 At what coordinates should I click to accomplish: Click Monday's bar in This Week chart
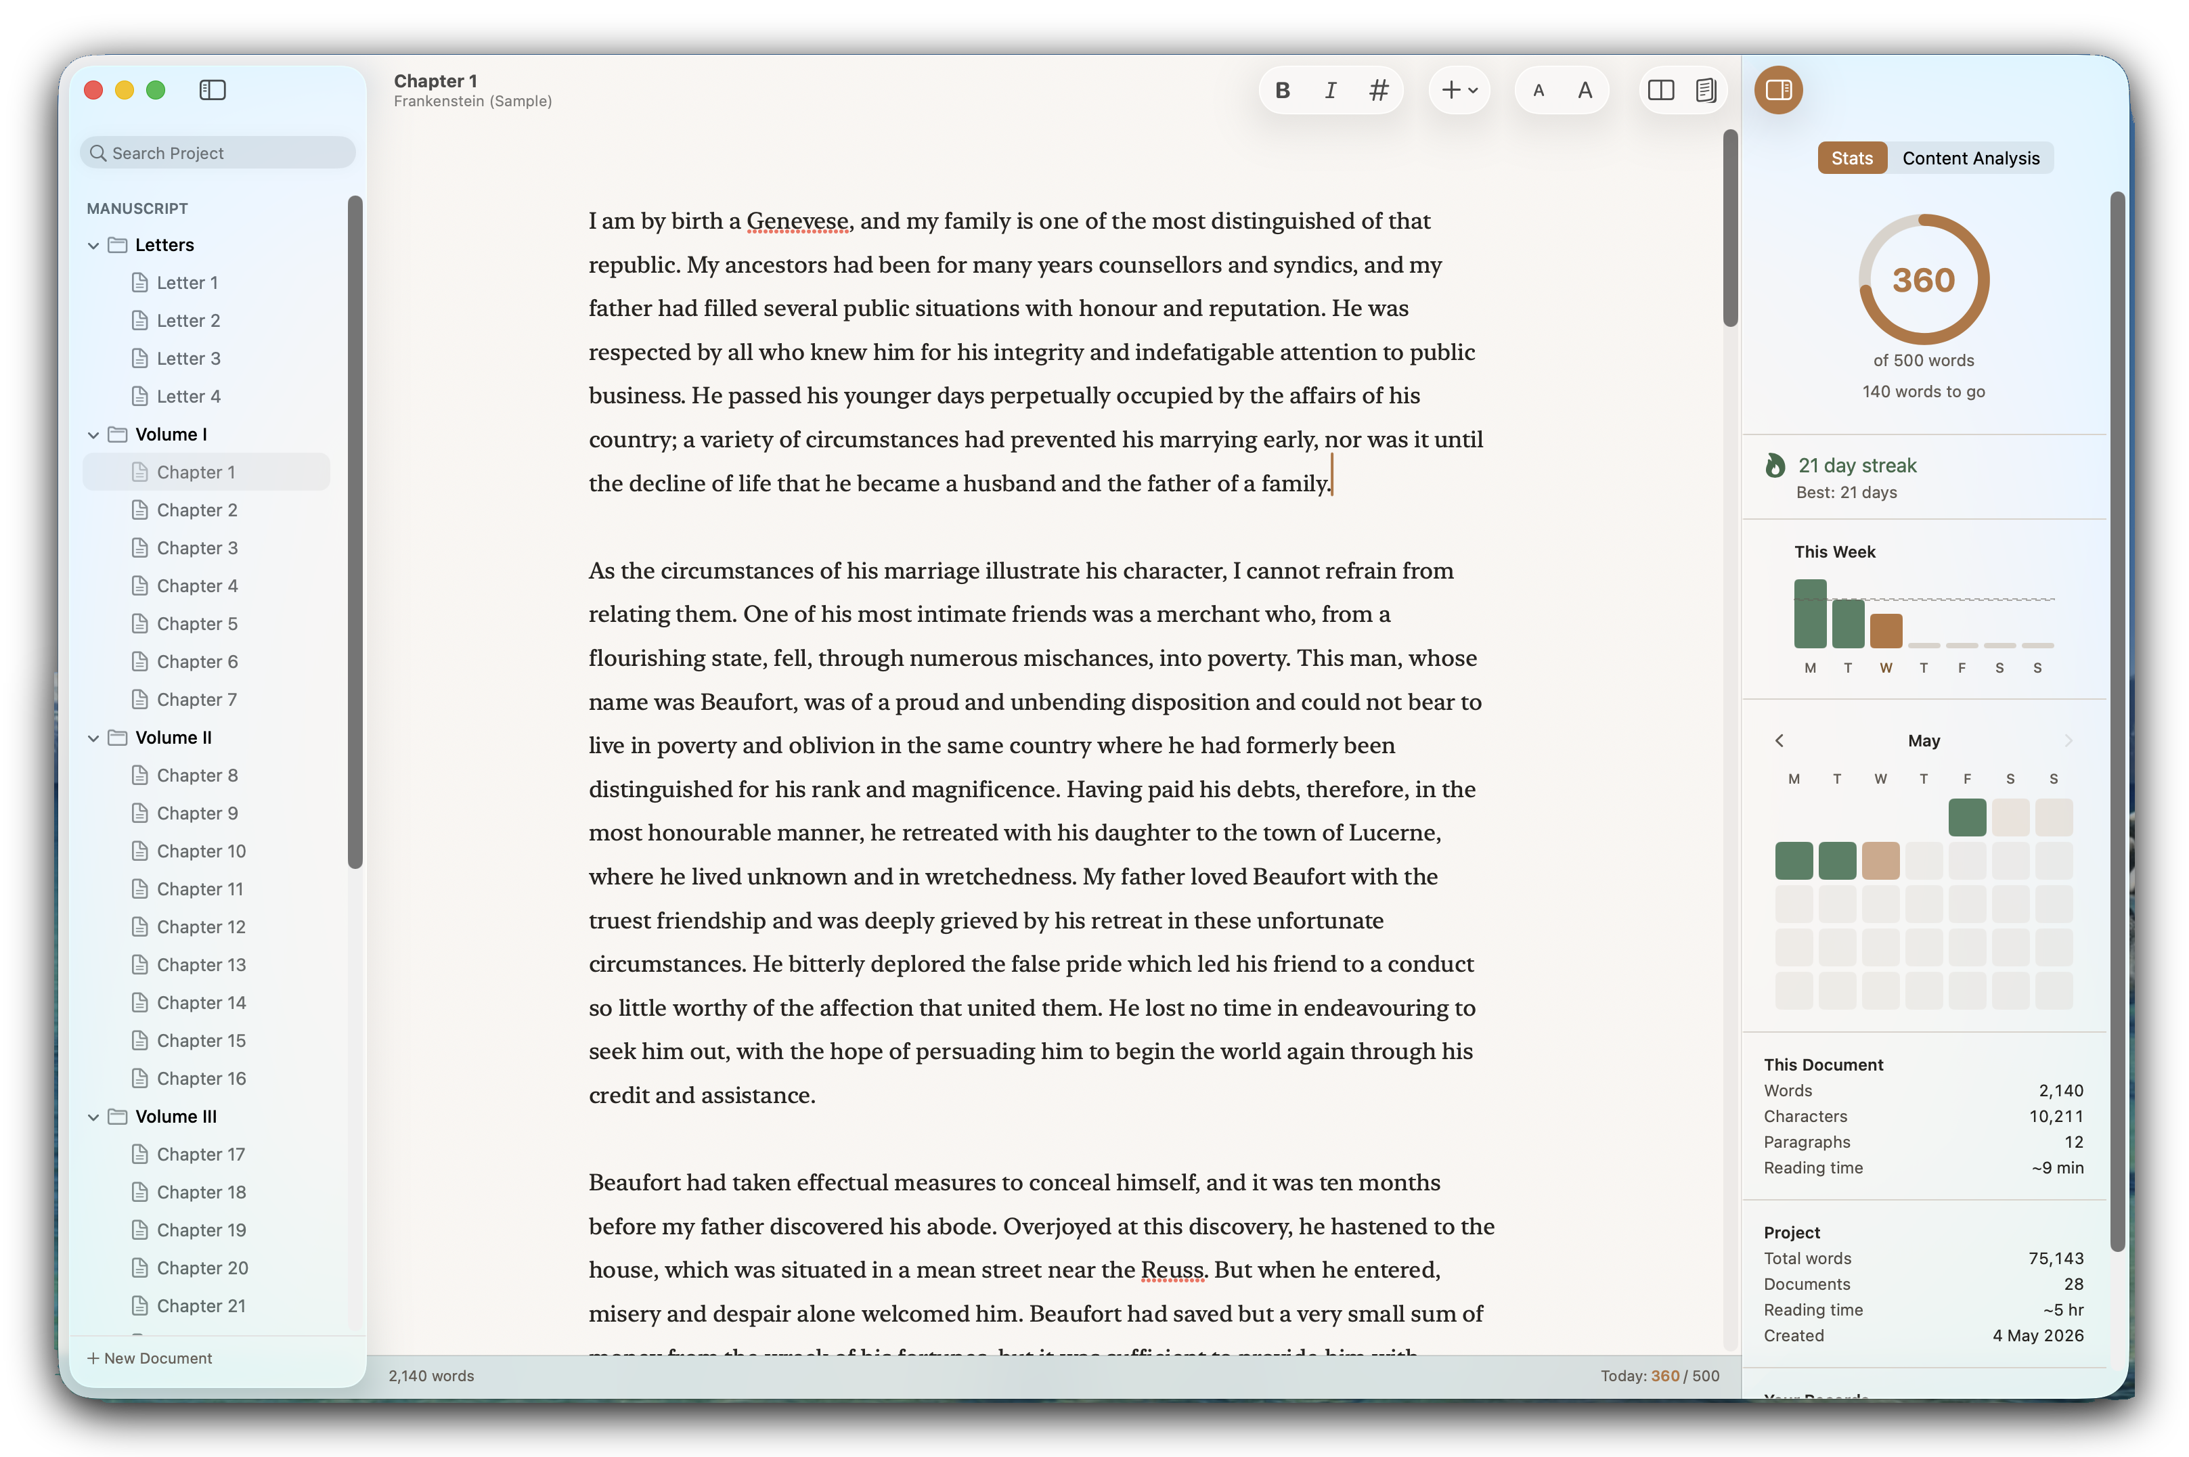pyautogui.click(x=1810, y=614)
